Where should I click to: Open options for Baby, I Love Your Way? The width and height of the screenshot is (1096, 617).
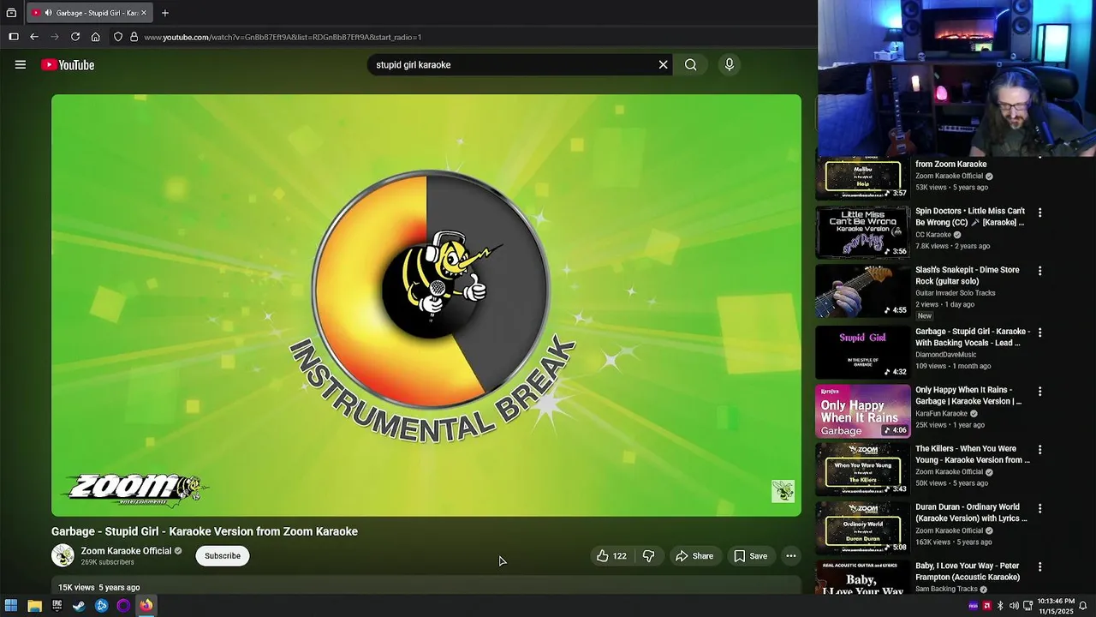coord(1040,567)
